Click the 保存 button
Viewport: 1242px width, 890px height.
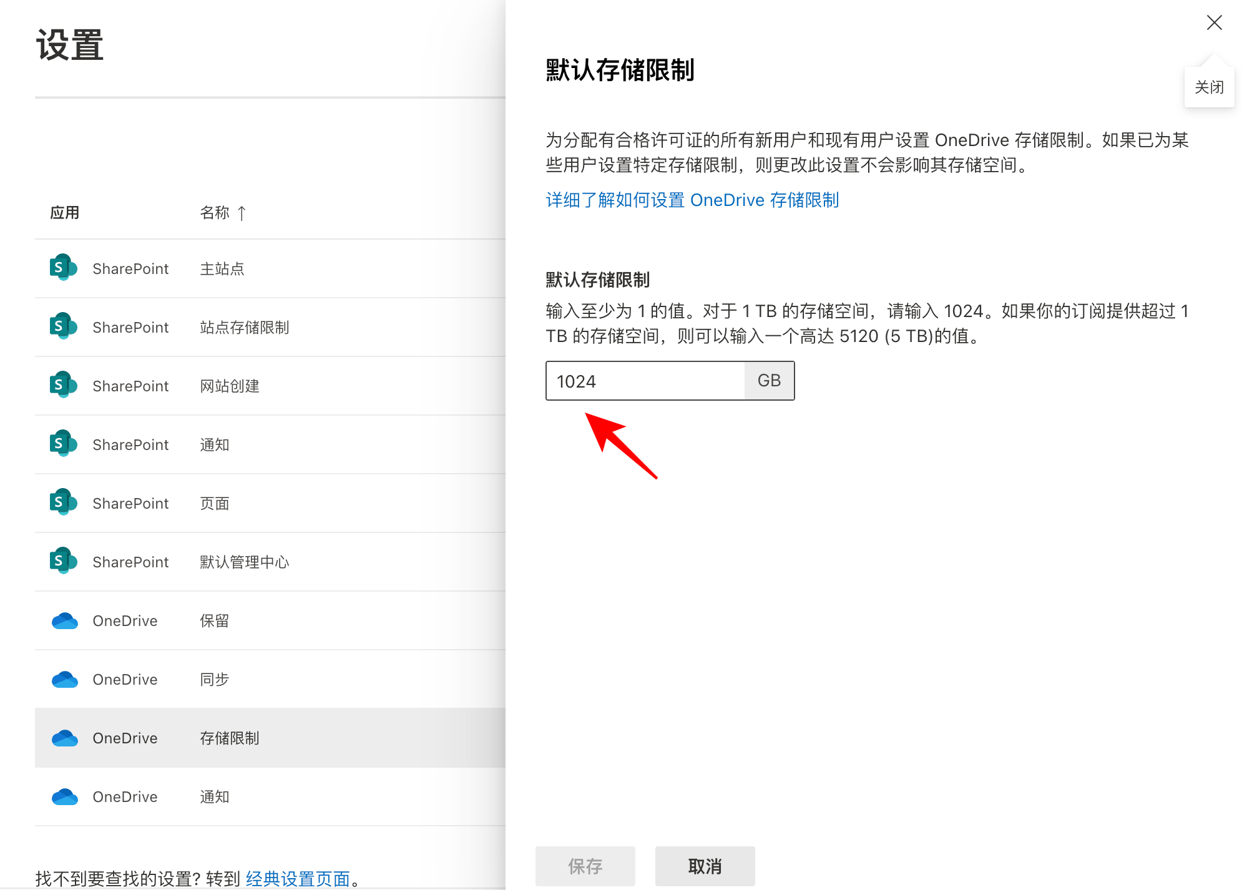585,866
